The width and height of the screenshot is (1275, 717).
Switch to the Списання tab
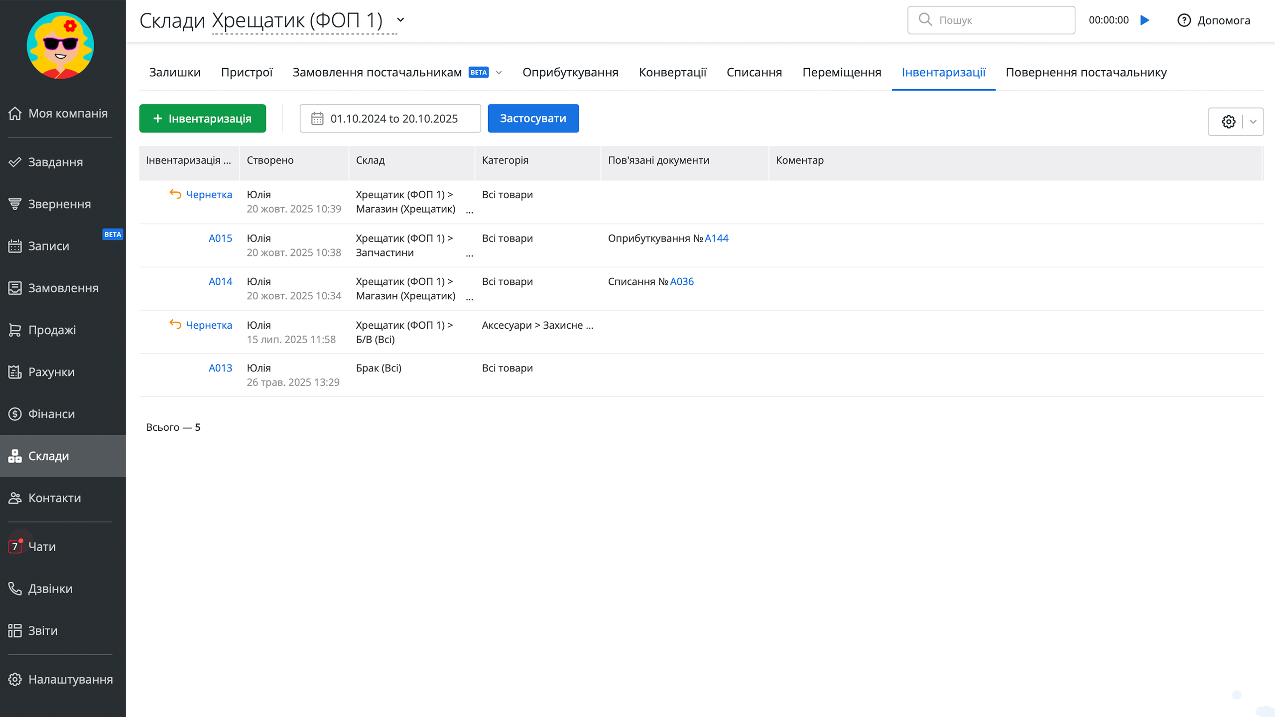(x=754, y=73)
